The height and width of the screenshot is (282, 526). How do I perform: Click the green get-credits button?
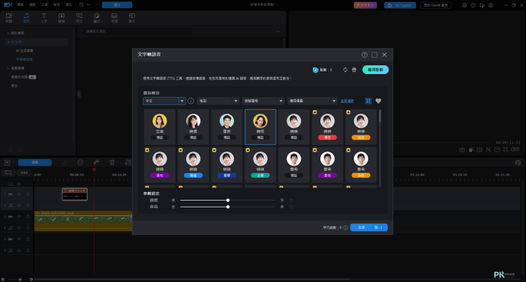376,70
